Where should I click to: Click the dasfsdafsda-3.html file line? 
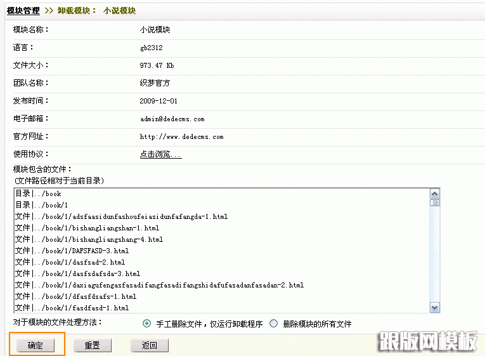click(x=77, y=274)
